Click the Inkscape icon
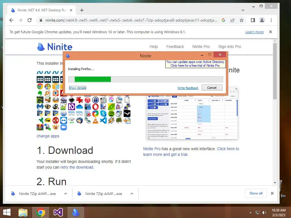 coord(72,100)
